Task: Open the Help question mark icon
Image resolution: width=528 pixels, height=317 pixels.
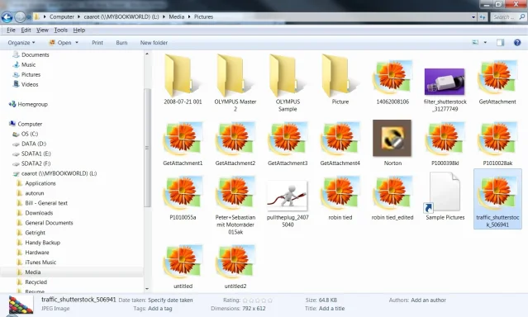Action: 517,42
